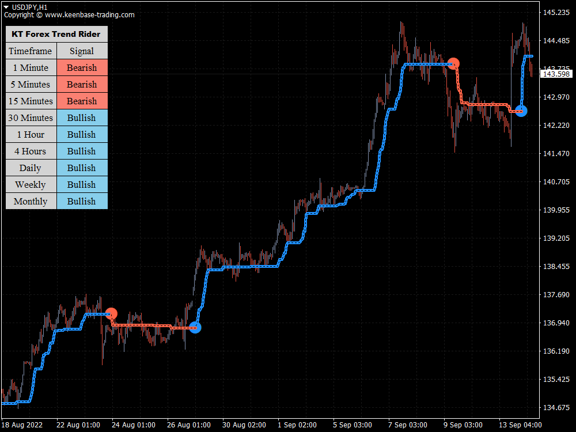Viewport: 576px width, 432px height.
Task: Click the 24 Aug 01:00 date label
Action: tap(134, 425)
